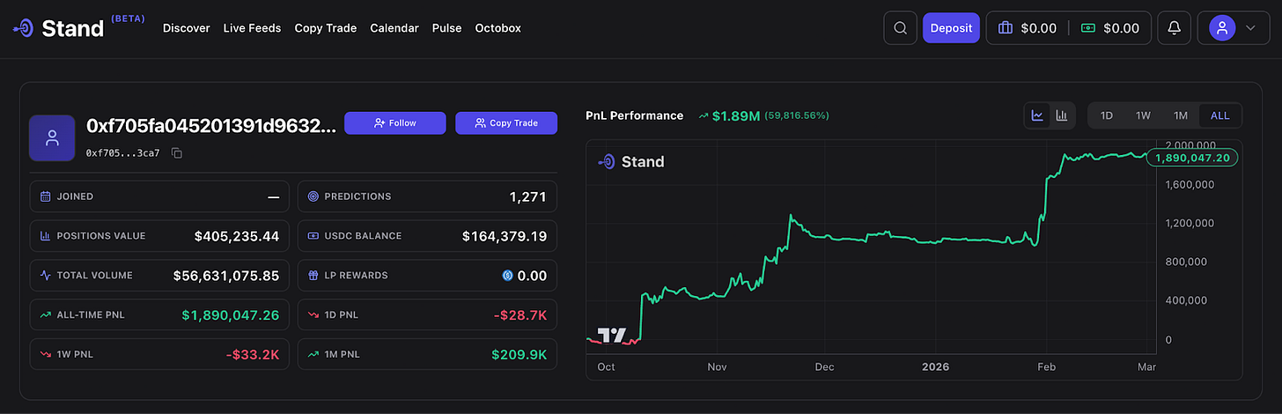Click the -$28.7K 1D PnL value

pos(519,314)
